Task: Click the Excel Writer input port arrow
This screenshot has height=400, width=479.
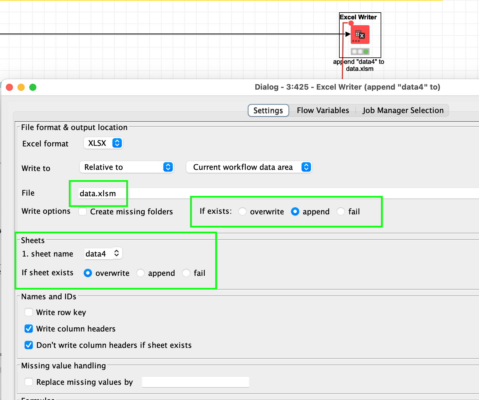Action: point(348,34)
